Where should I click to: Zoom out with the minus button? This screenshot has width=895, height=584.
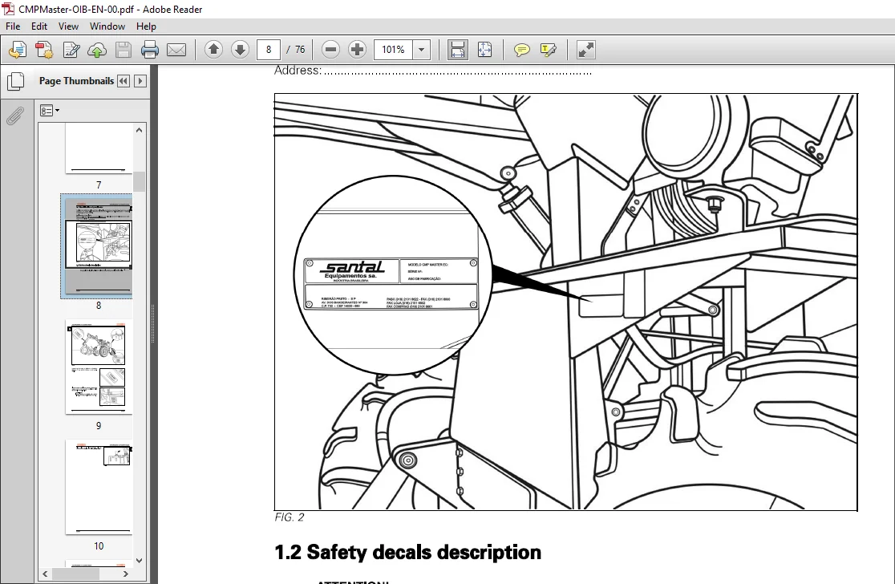pyautogui.click(x=330, y=50)
